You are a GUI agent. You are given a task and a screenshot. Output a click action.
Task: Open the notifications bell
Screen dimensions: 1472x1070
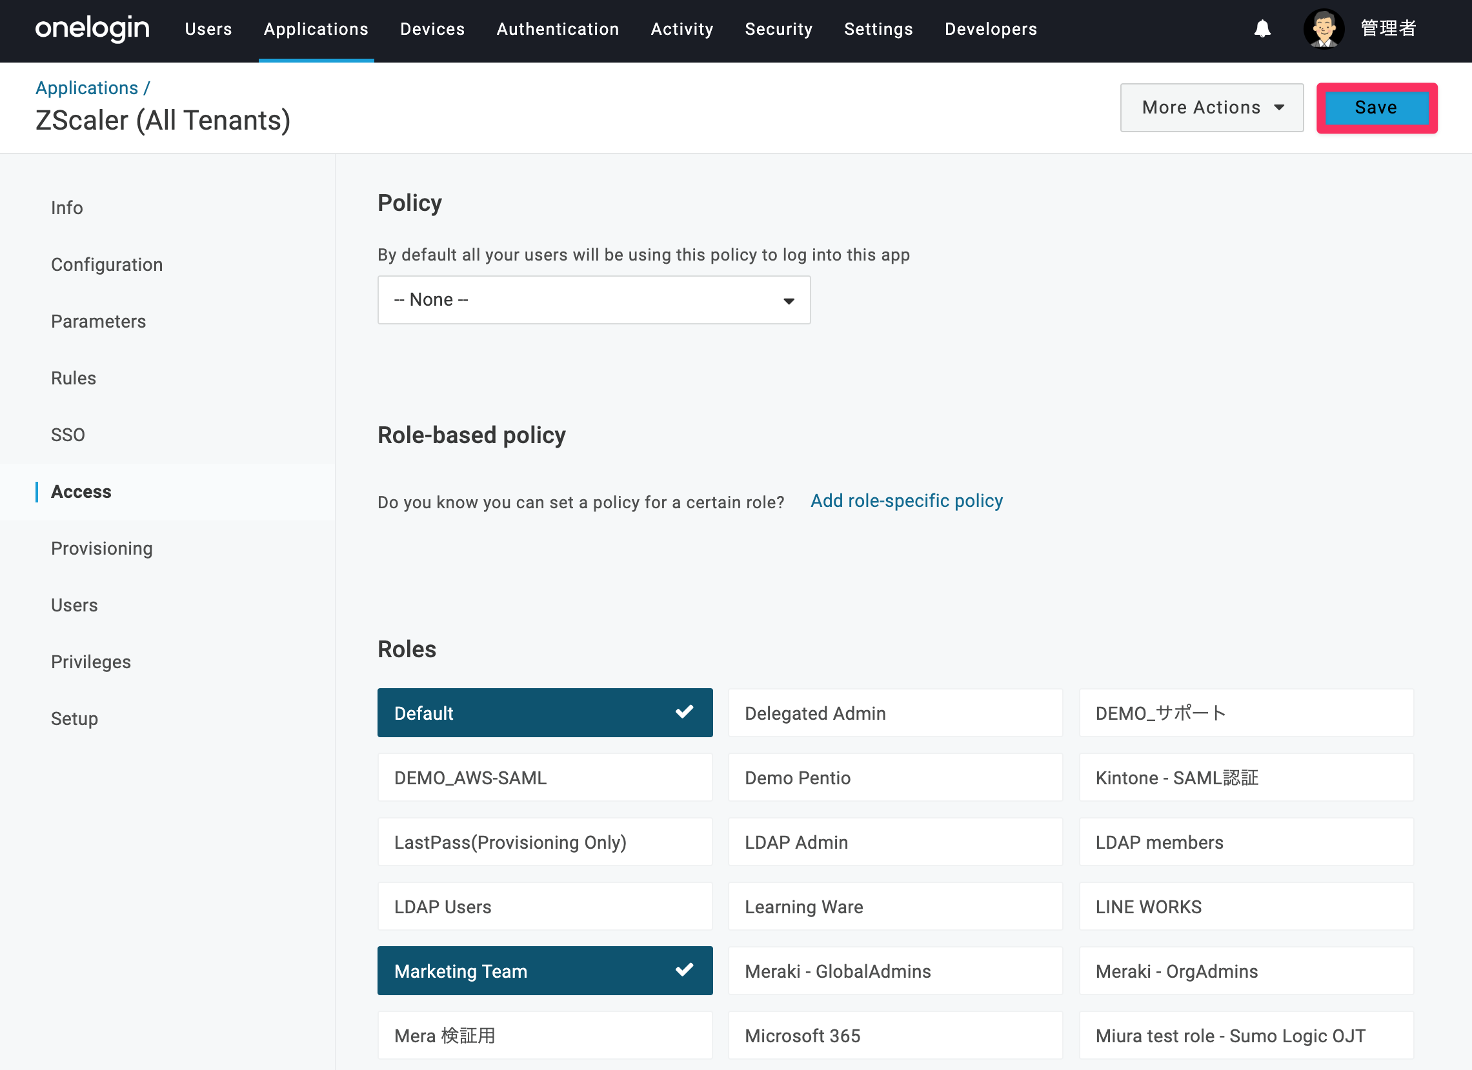click(1262, 29)
